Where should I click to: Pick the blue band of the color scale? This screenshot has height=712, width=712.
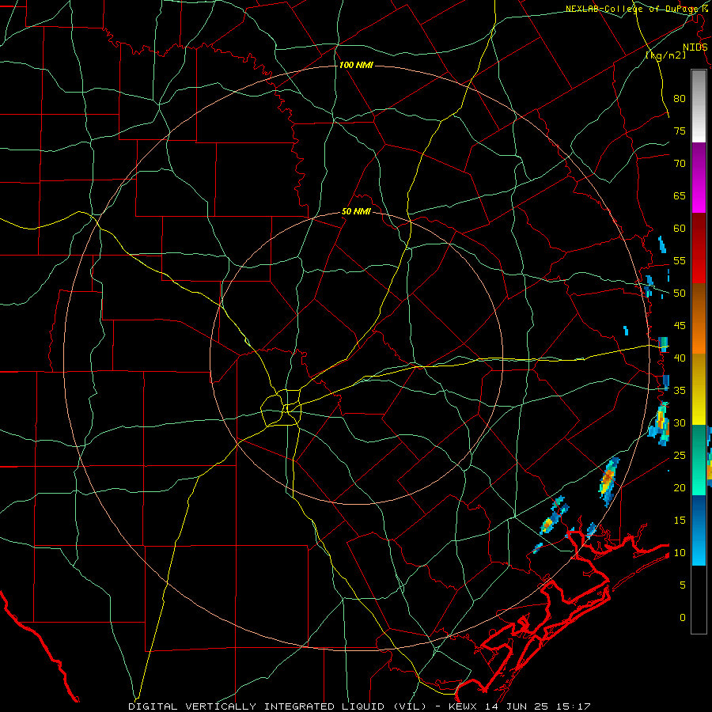coord(699,530)
